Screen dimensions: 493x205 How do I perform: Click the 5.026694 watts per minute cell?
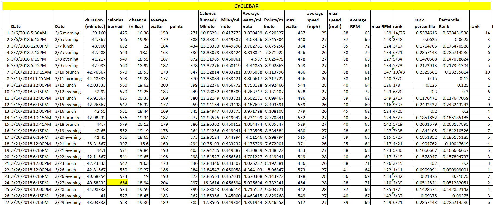tap(252, 183)
